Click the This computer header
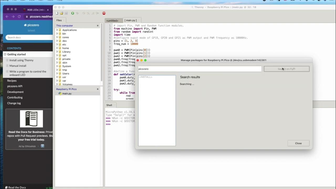Viewport: 336px width, 189px height. pyautogui.click(x=65, y=26)
